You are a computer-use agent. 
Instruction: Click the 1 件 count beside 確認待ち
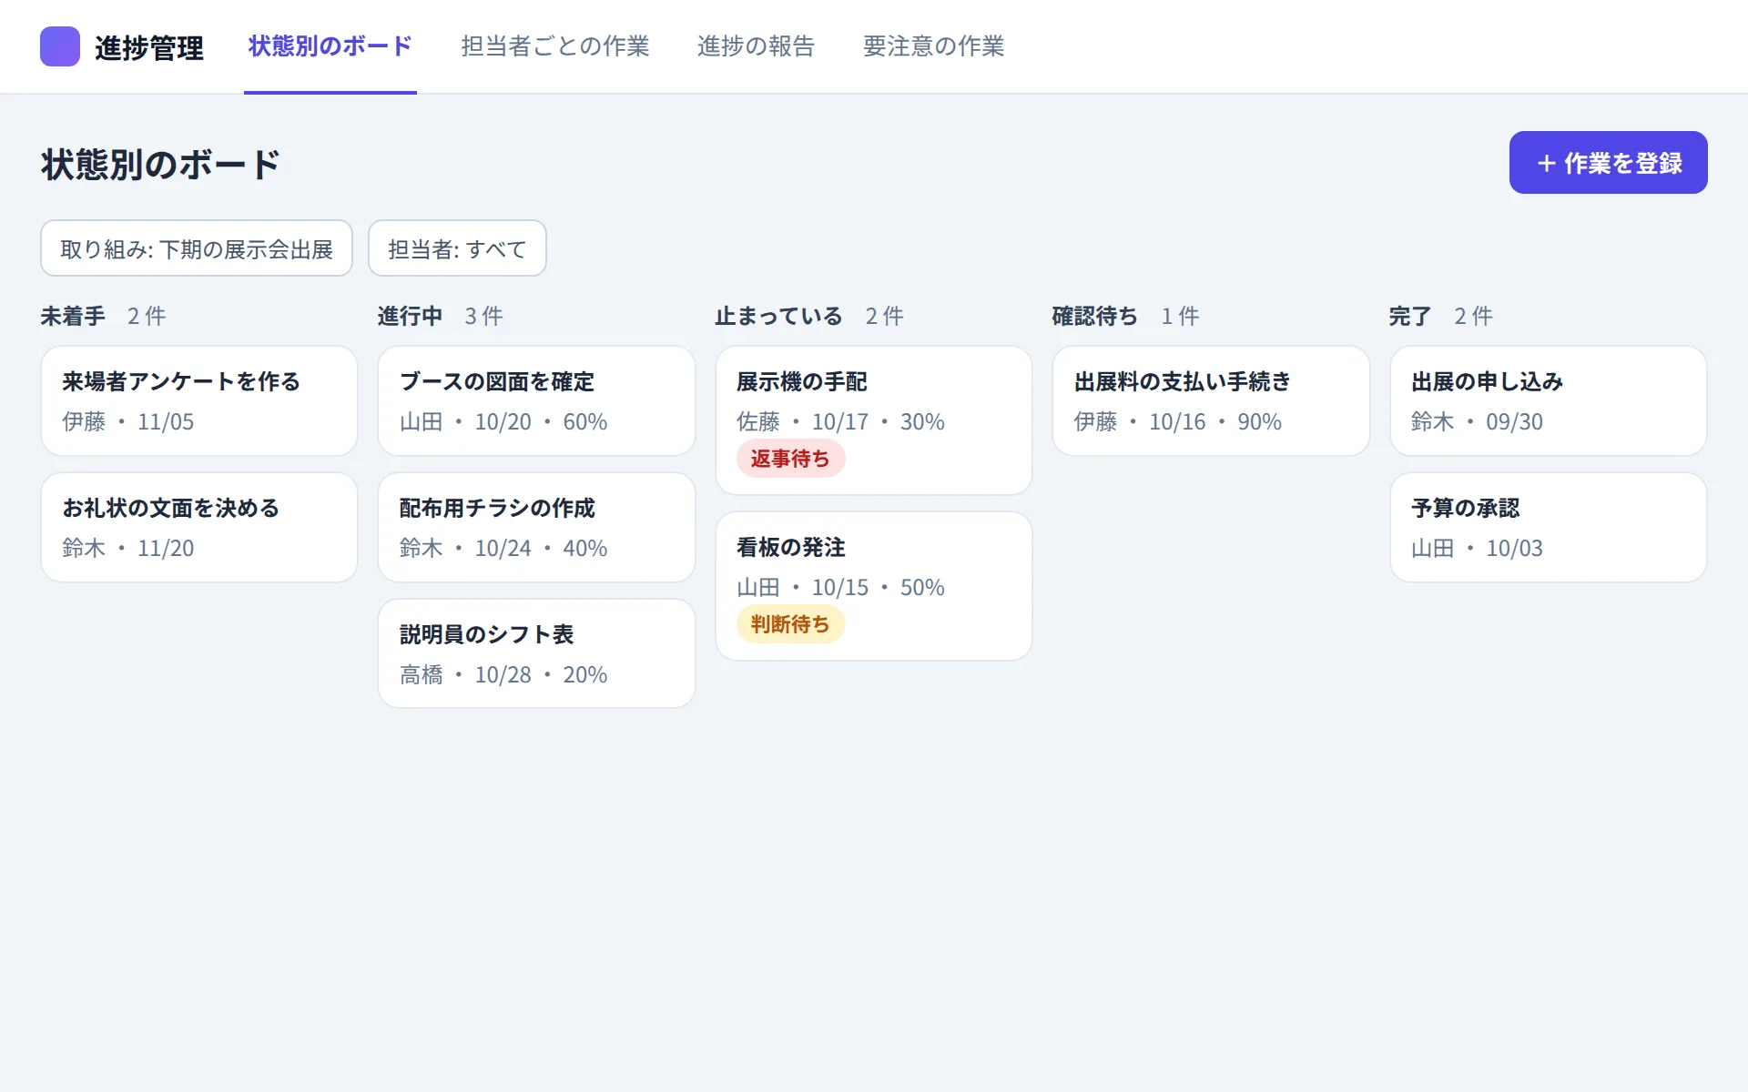1181,316
